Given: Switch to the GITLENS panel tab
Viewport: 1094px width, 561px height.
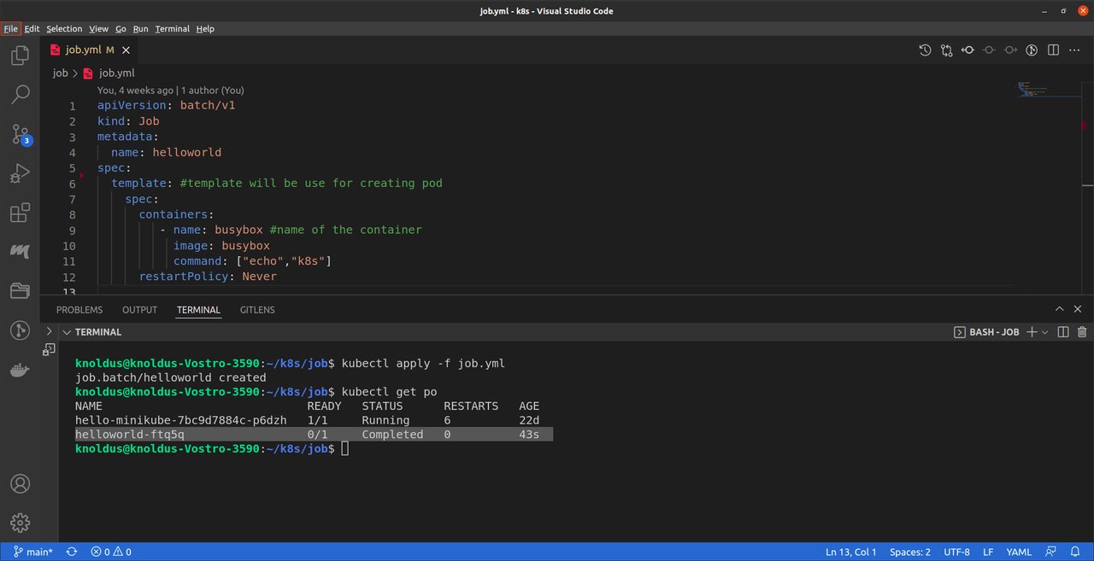Looking at the screenshot, I should (x=257, y=310).
